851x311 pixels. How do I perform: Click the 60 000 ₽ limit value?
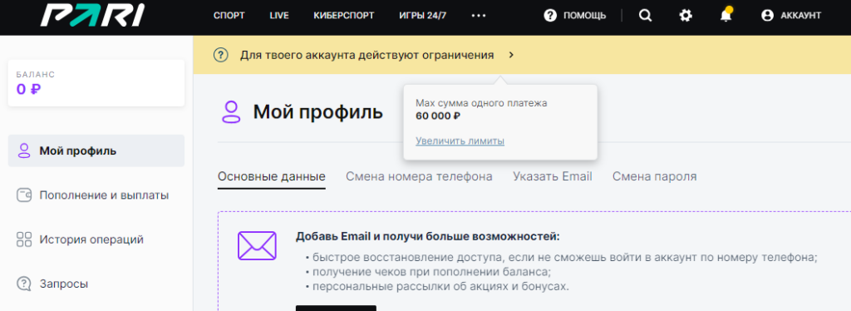[x=438, y=116]
